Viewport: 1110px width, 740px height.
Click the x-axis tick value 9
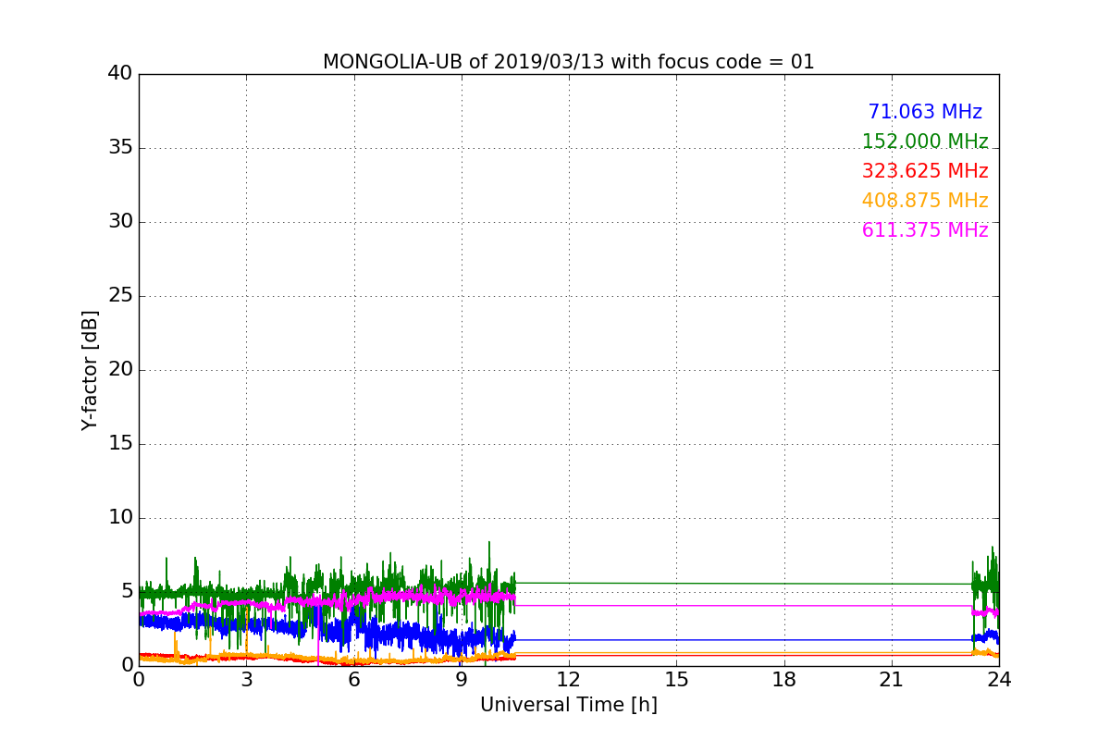coord(461,680)
